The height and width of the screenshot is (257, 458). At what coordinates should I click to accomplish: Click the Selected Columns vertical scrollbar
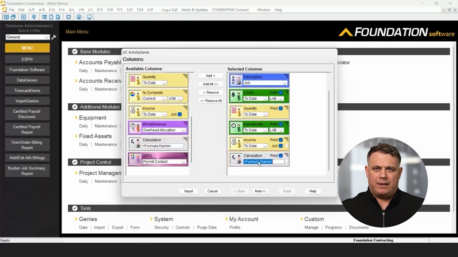[x=329, y=130]
